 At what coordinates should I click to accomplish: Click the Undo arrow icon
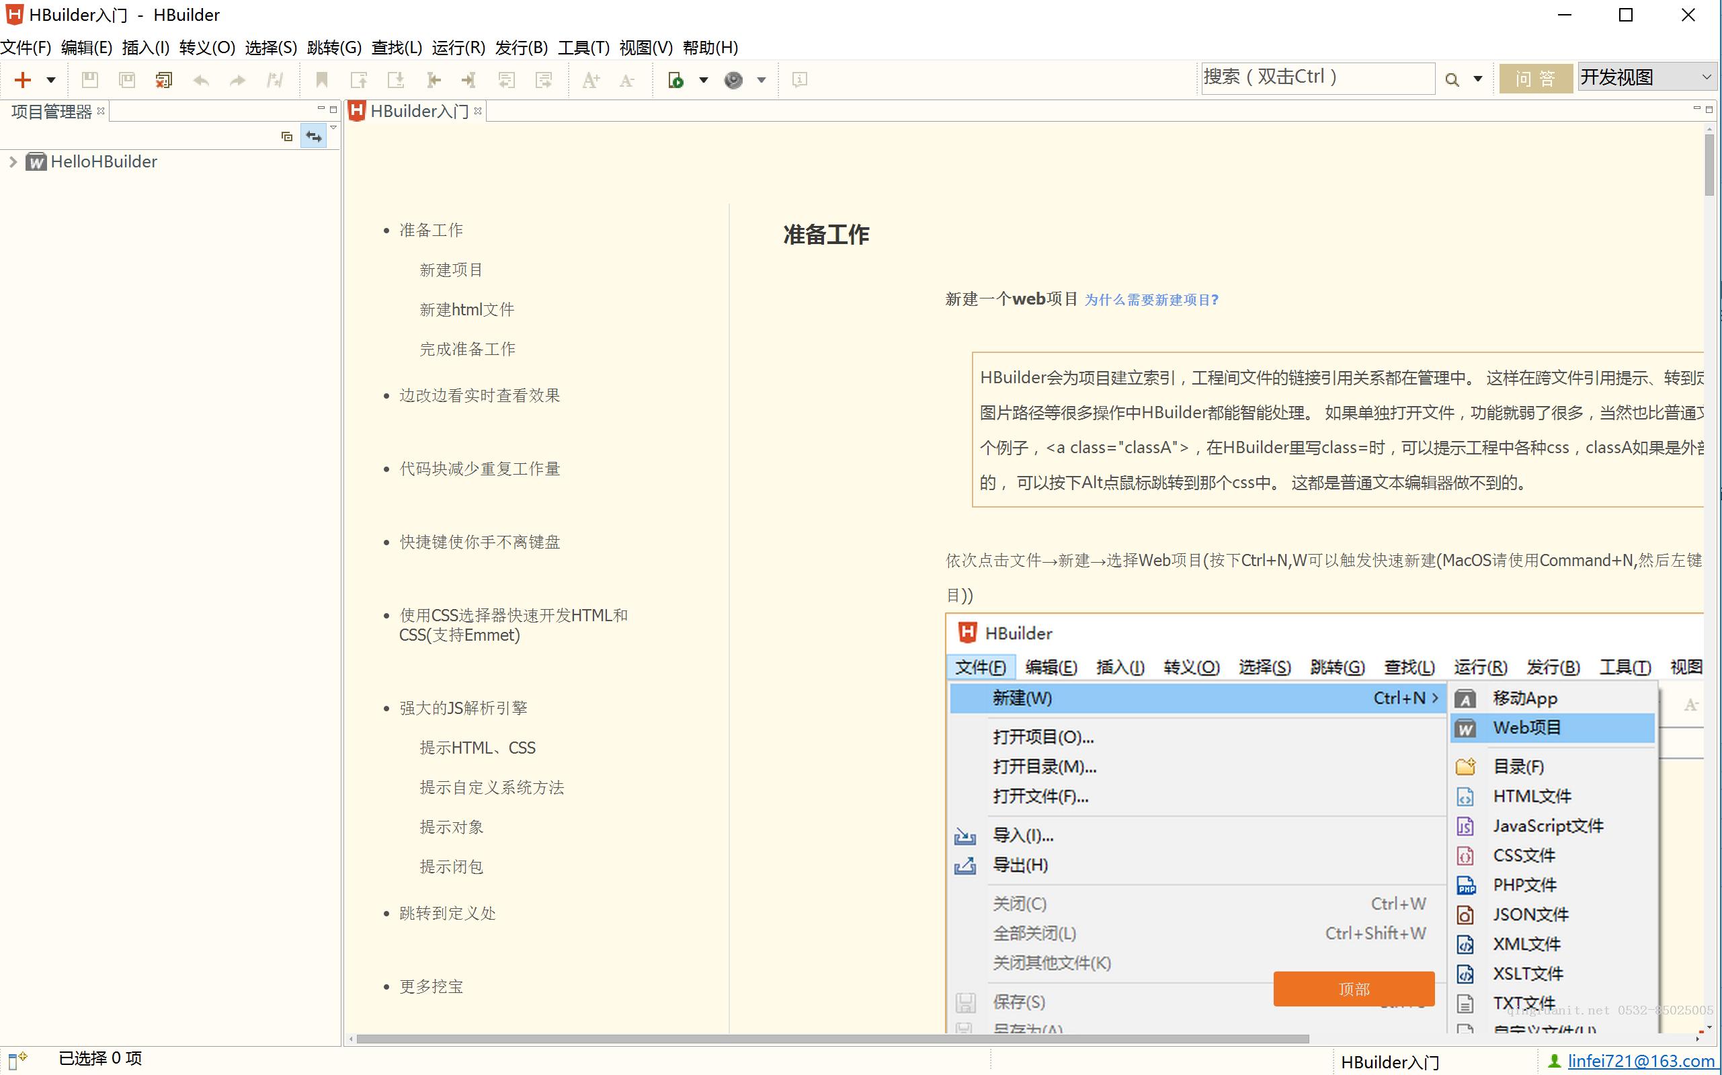click(x=201, y=79)
